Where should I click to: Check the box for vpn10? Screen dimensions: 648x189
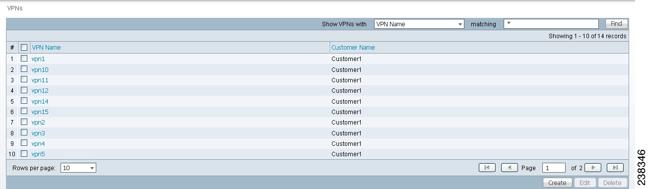24,69
